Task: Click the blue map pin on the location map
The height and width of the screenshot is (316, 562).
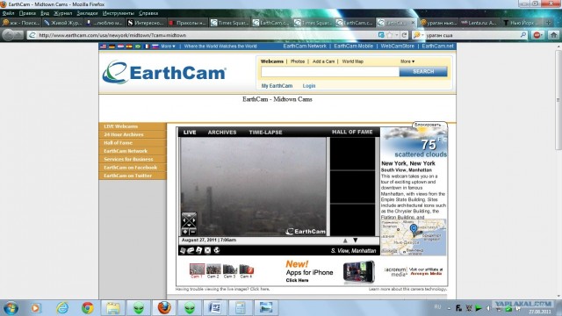Action: click(x=414, y=229)
